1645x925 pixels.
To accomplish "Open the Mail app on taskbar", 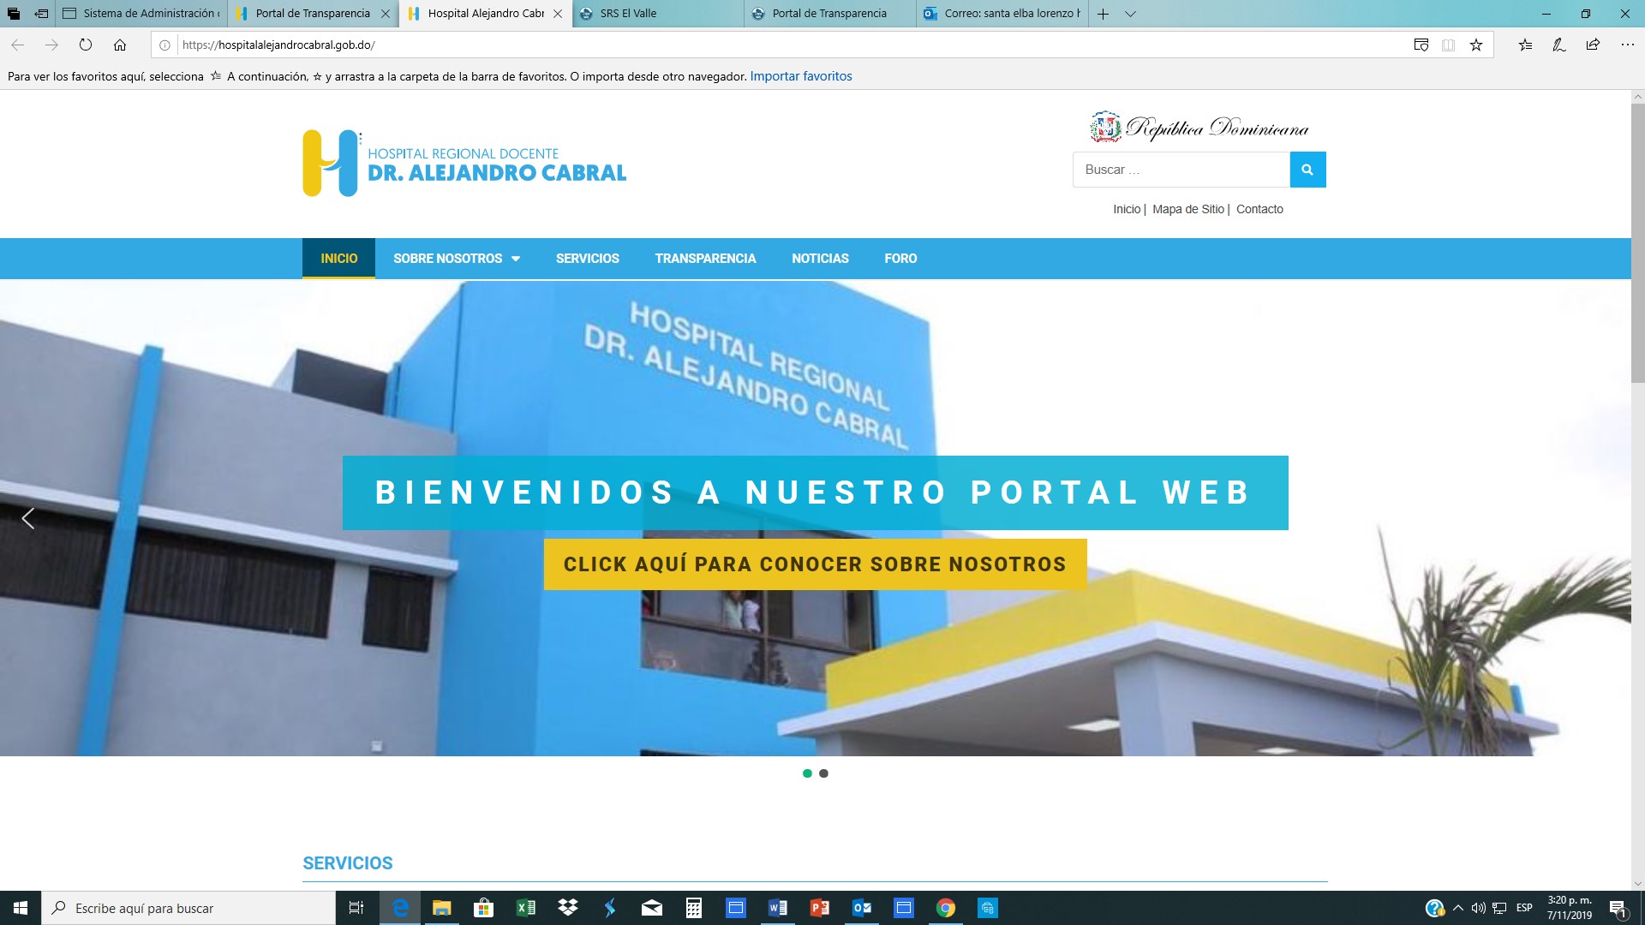I will (x=652, y=908).
